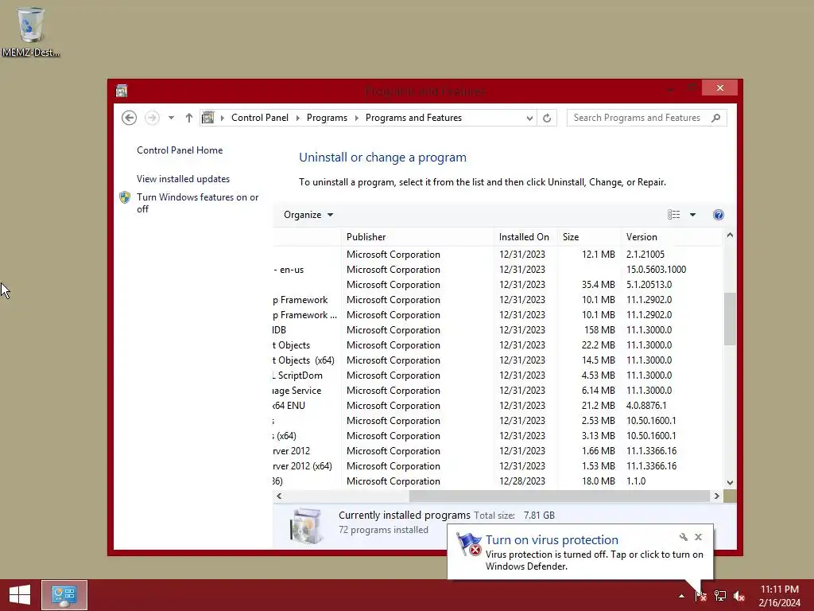This screenshot has width=814, height=611.
Task: Click the search magnifier icon
Action: coord(716,118)
